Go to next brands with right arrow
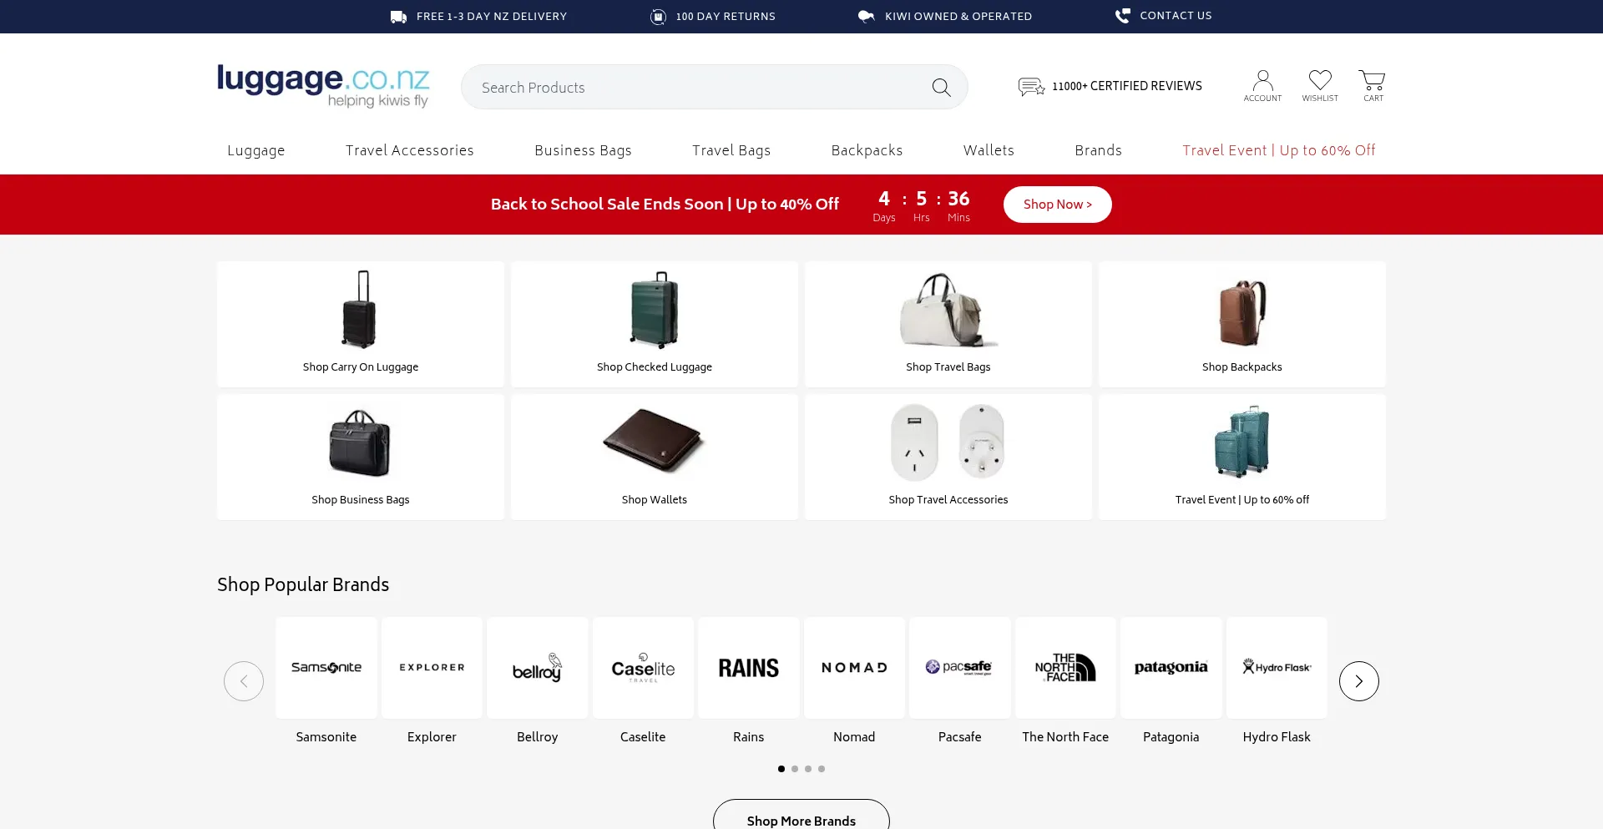The height and width of the screenshot is (829, 1603). point(1359,681)
